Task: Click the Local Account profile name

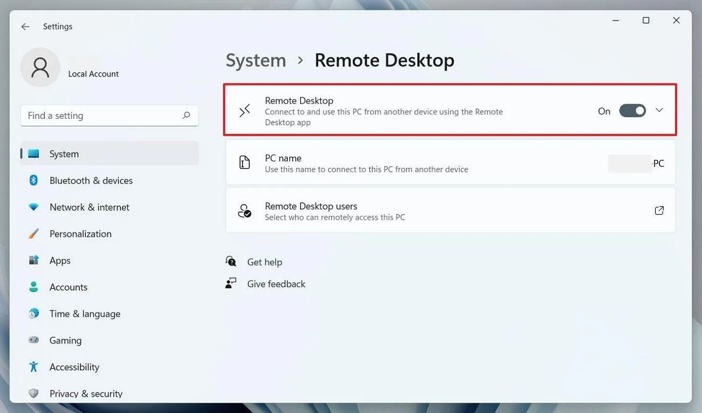Action: [93, 74]
